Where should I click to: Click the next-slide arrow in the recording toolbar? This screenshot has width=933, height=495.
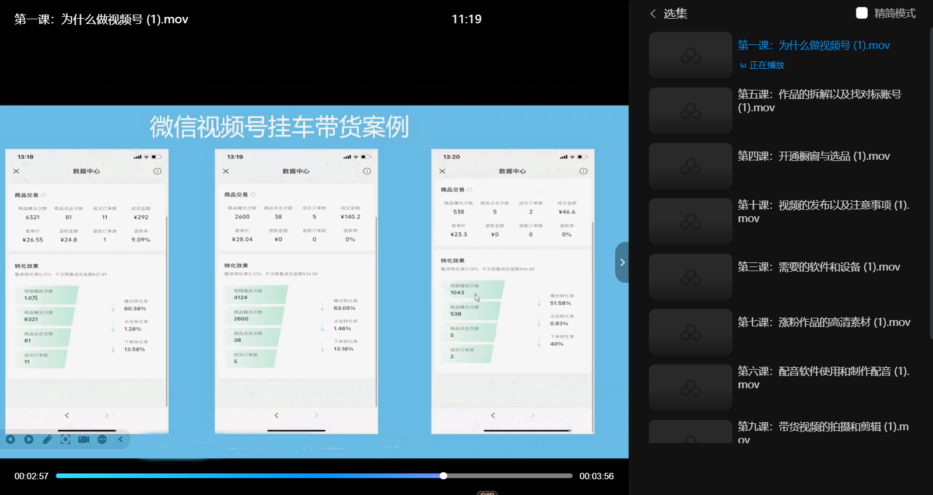click(29, 439)
